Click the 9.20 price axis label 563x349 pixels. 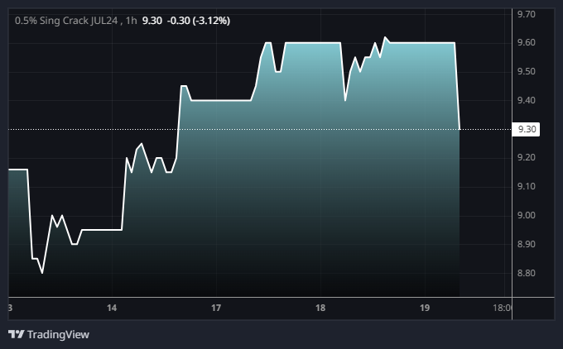(526, 158)
